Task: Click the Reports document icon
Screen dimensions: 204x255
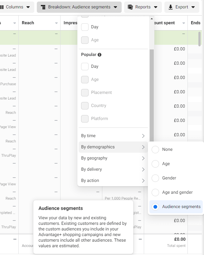Action: [x=130, y=7]
